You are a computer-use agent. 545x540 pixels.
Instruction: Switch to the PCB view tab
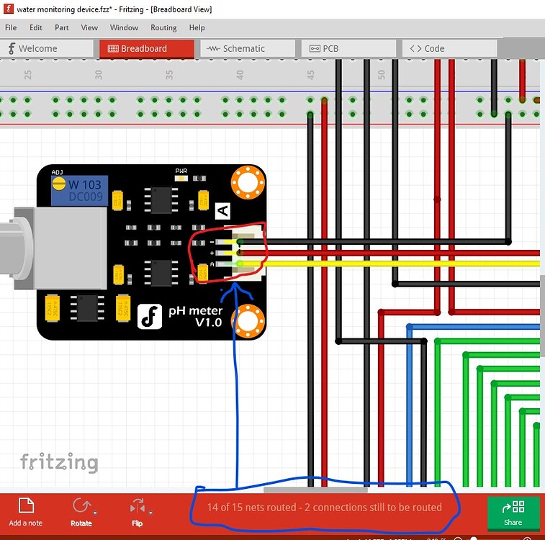coord(348,48)
